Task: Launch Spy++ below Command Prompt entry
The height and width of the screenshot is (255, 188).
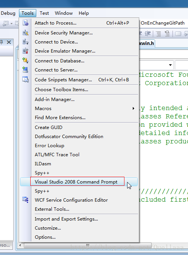Action: pyautogui.click(x=79, y=191)
